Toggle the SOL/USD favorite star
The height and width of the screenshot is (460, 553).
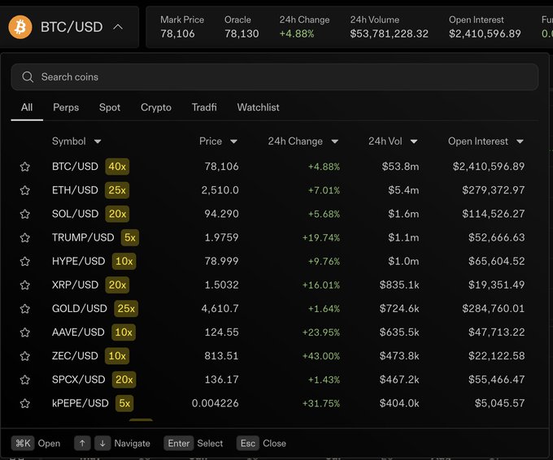pos(24,214)
